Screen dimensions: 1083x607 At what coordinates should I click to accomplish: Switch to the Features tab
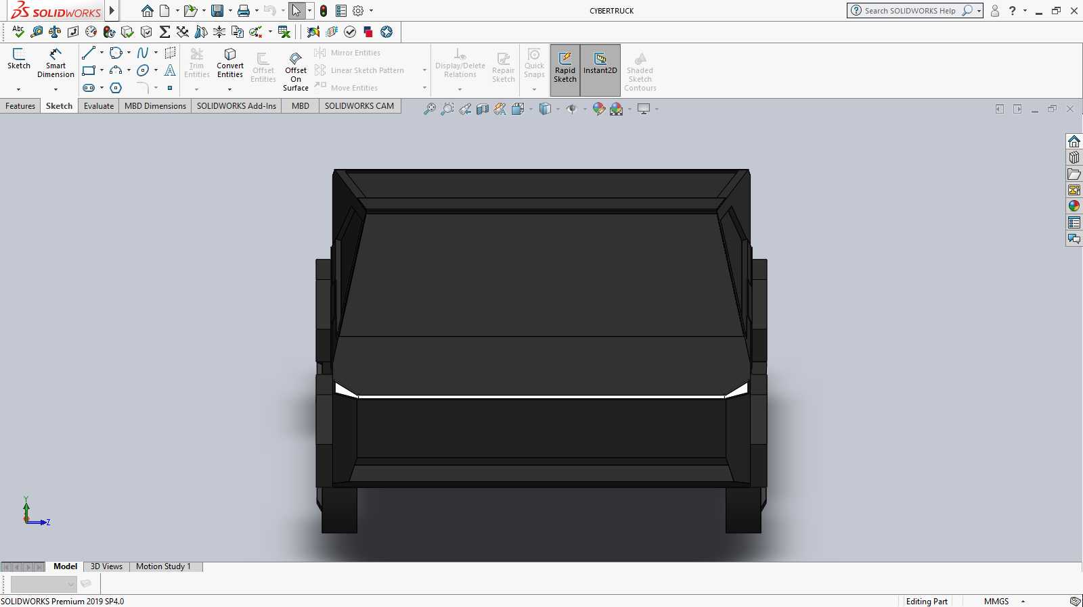click(x=20, y=106)
